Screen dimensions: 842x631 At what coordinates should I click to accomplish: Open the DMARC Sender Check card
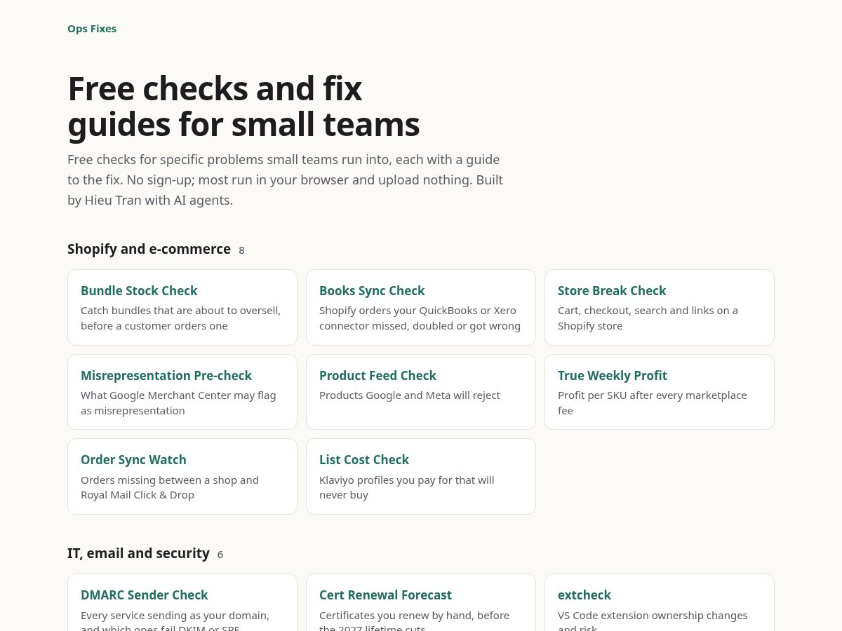tap(182, 603)
